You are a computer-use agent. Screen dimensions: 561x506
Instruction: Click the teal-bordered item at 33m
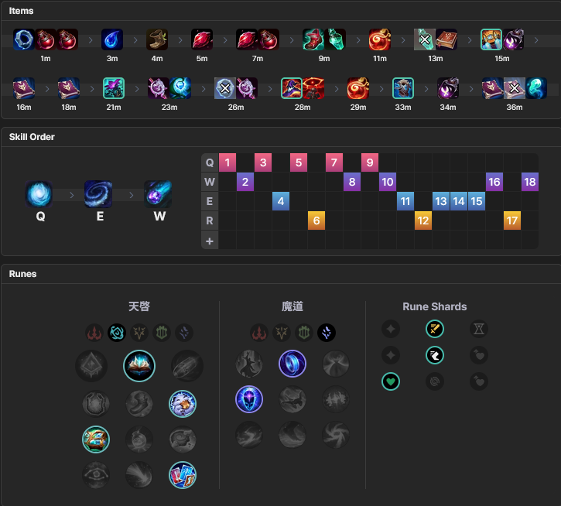pyautogui.click(x=403, y=88)
